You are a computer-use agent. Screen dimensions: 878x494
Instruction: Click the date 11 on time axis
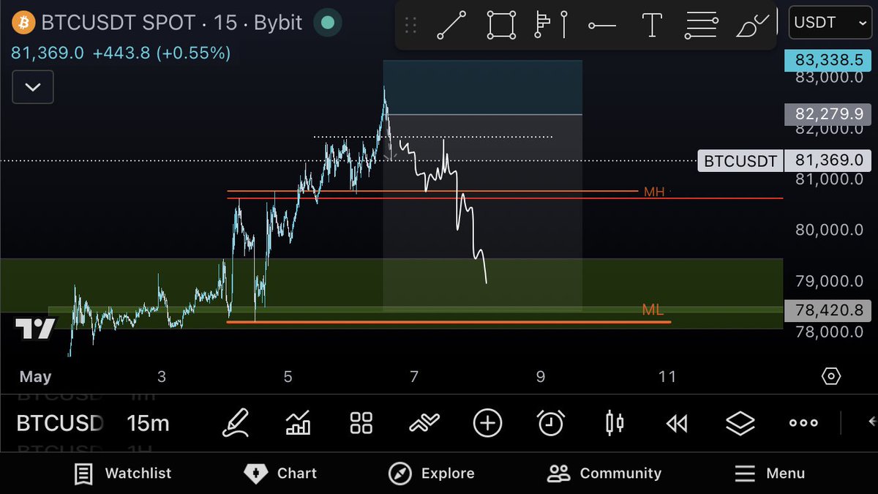point(667,377)
